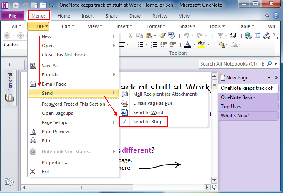Open the What's New? page tab

point(248,116)
